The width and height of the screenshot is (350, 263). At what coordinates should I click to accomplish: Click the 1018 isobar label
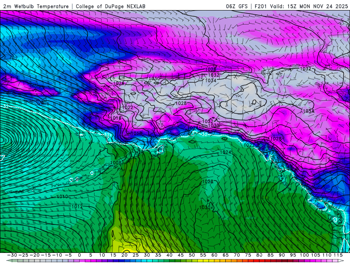tap(136, 134)
